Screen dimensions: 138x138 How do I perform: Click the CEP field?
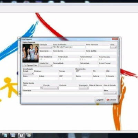(x=66, y=79)
